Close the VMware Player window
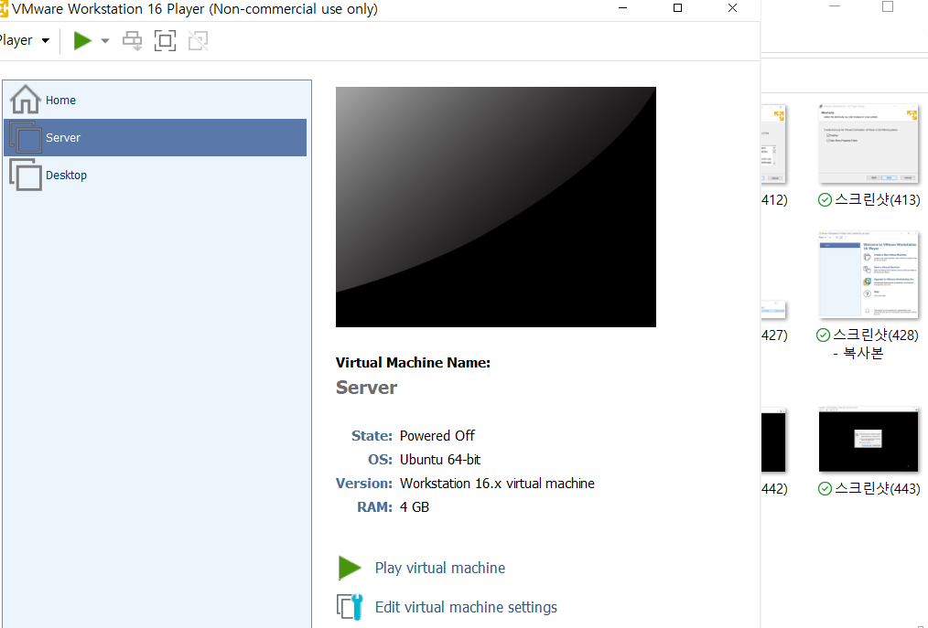 733,8
